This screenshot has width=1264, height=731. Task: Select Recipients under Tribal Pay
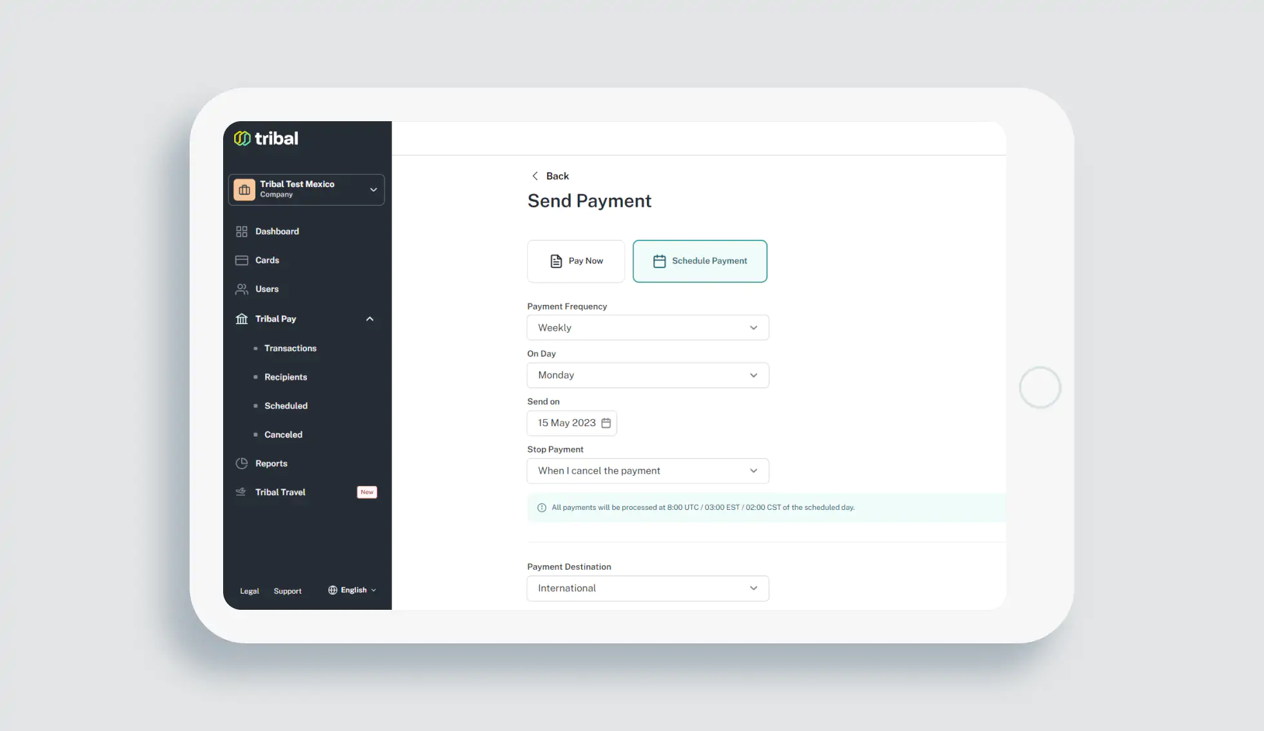coord(286,377)
